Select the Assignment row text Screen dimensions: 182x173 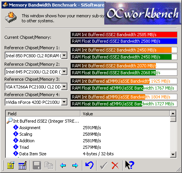point(30,128)
